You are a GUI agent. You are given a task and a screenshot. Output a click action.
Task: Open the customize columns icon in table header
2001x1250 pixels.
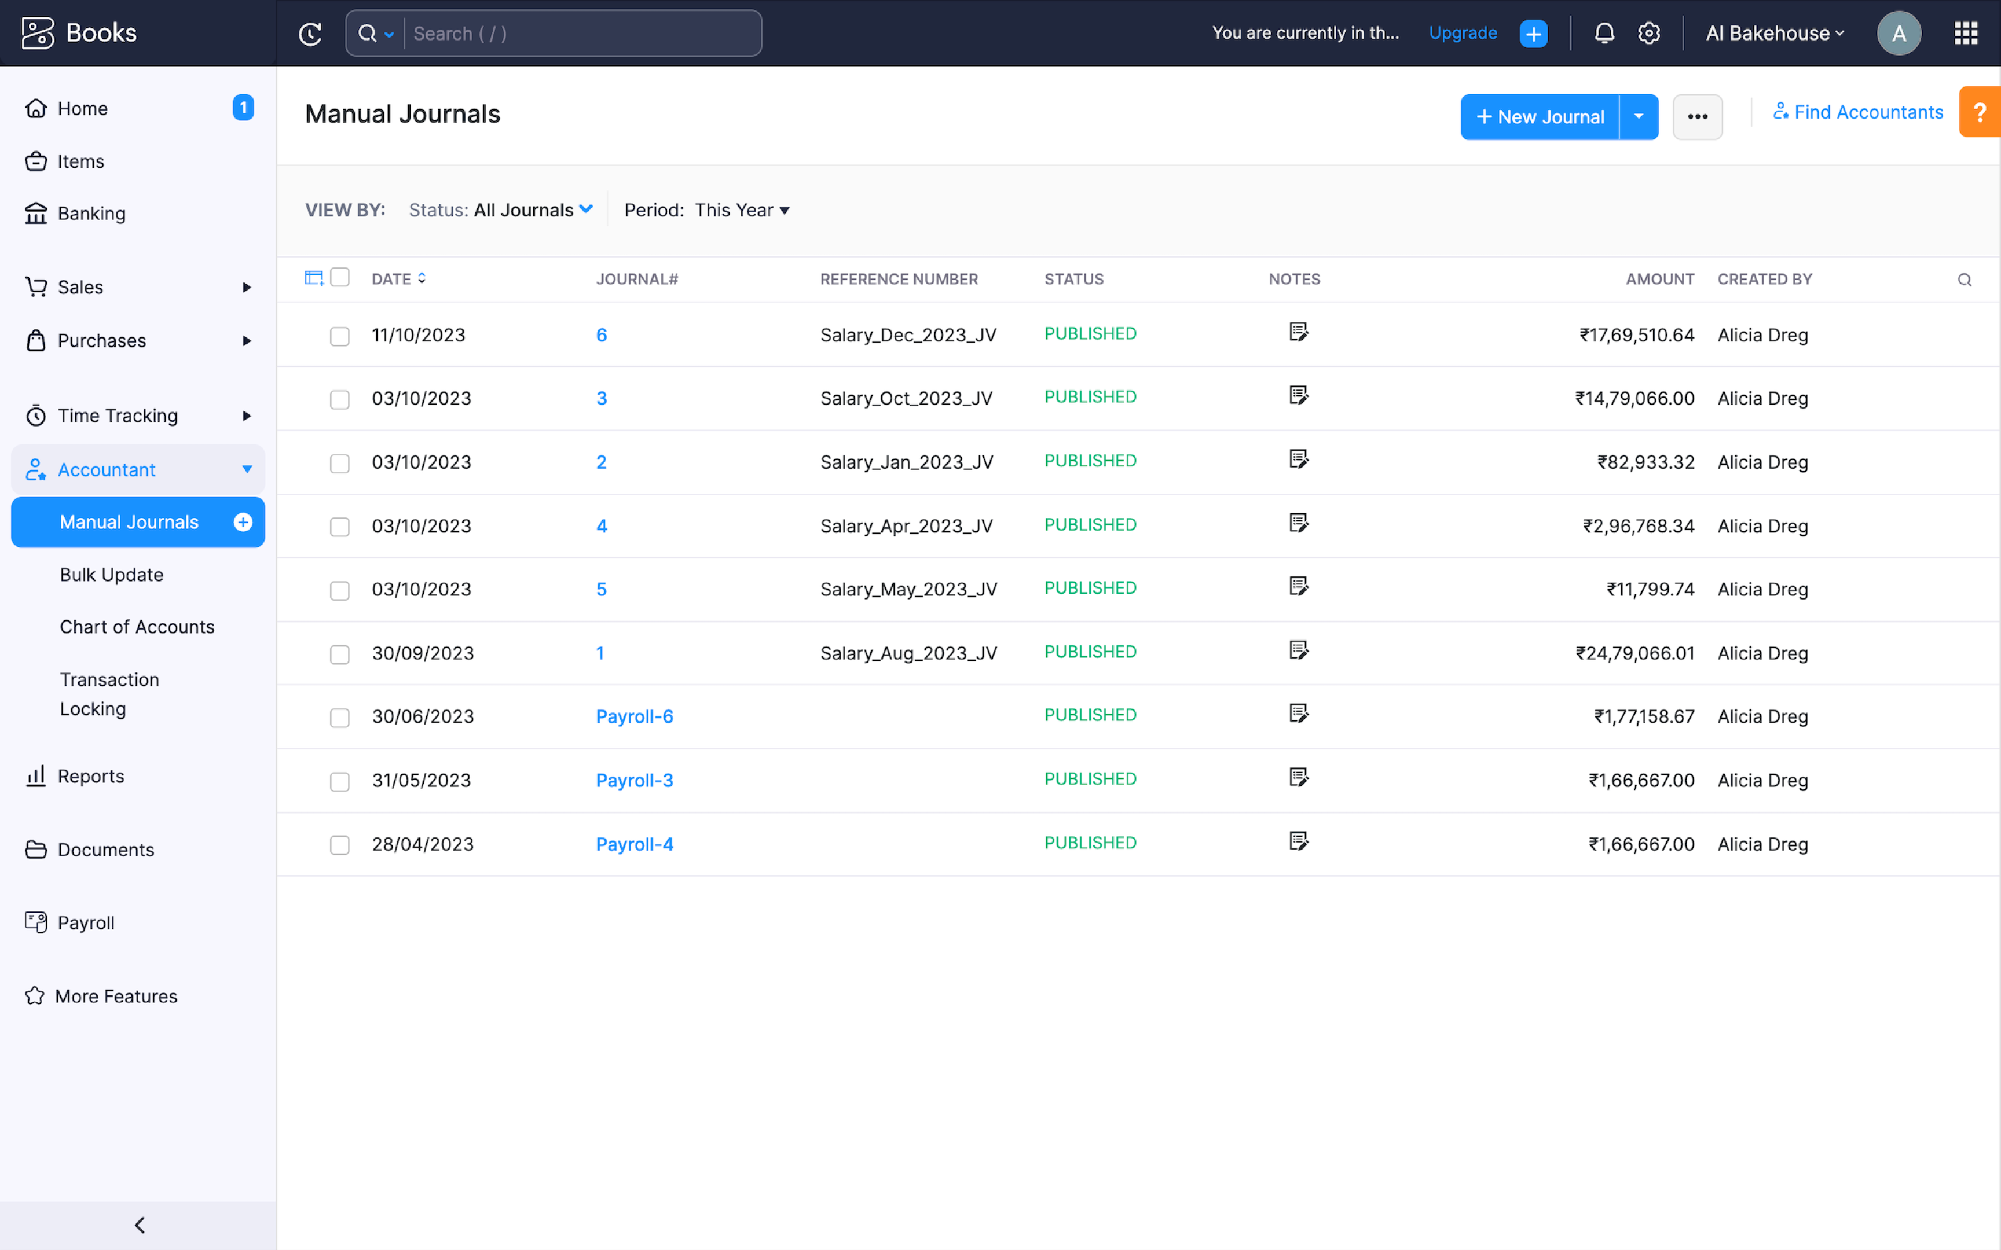(315, 277)
